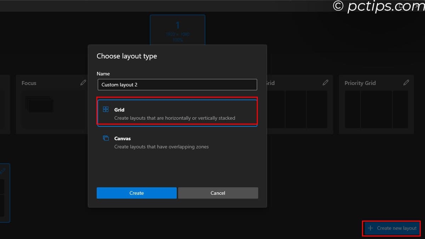Click the pencil icon for Priority Grid
The height and width of the screenshot is (239, 425).
406,82
